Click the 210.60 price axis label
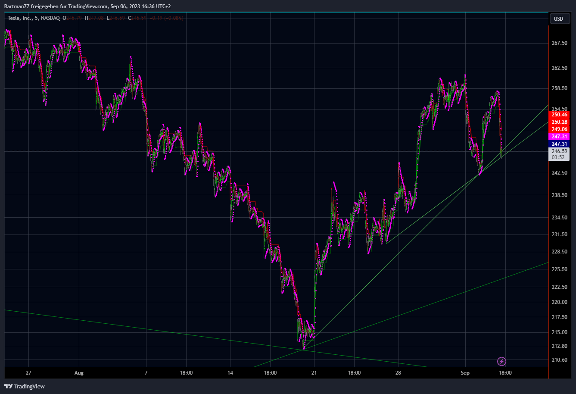The height and width of the screenshot is (394, 576). 559,360
